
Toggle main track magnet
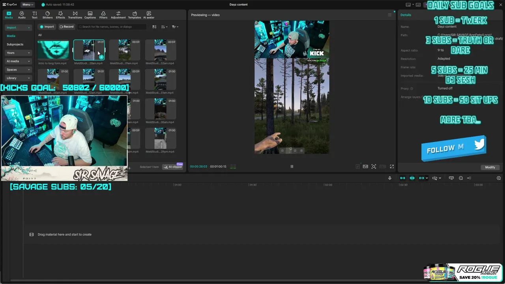pyautogui.click(x=402, y=178)
